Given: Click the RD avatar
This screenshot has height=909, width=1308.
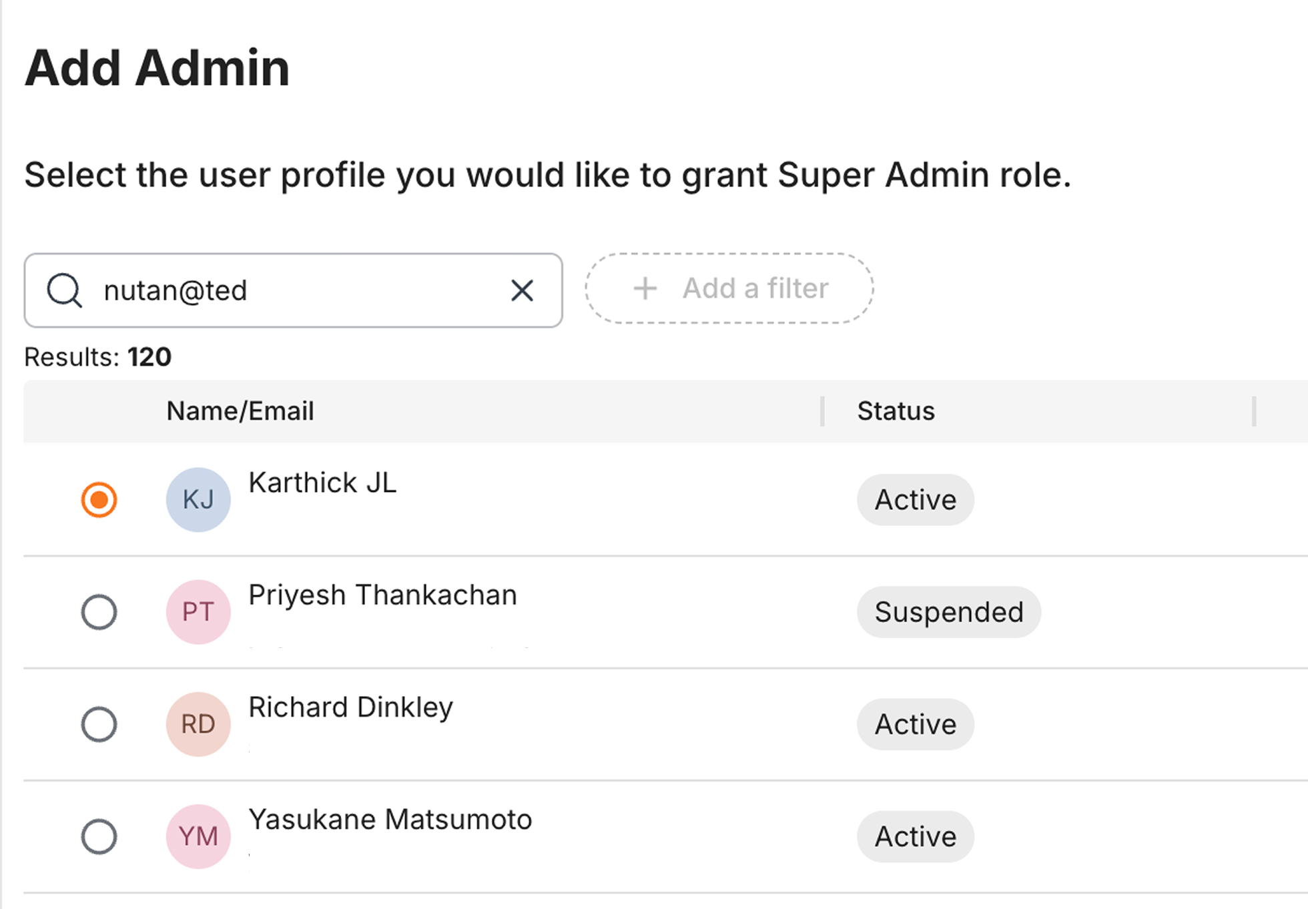Looking at the screenshot, I should pos(198,724).
